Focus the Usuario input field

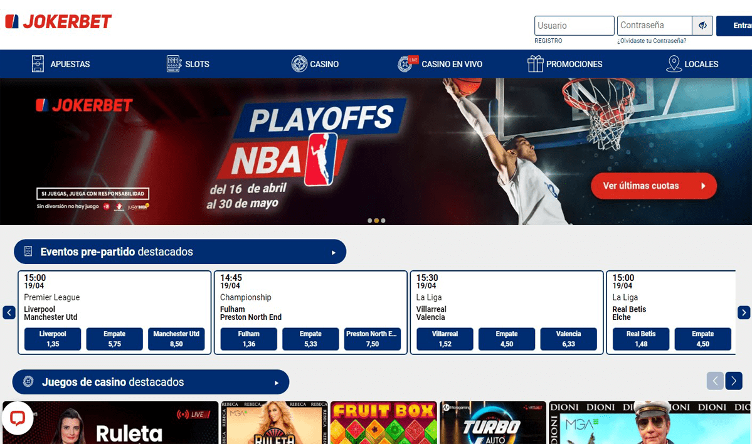click(574, 26)
